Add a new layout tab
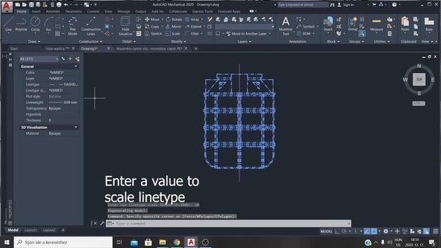 (x=63, y=230)
